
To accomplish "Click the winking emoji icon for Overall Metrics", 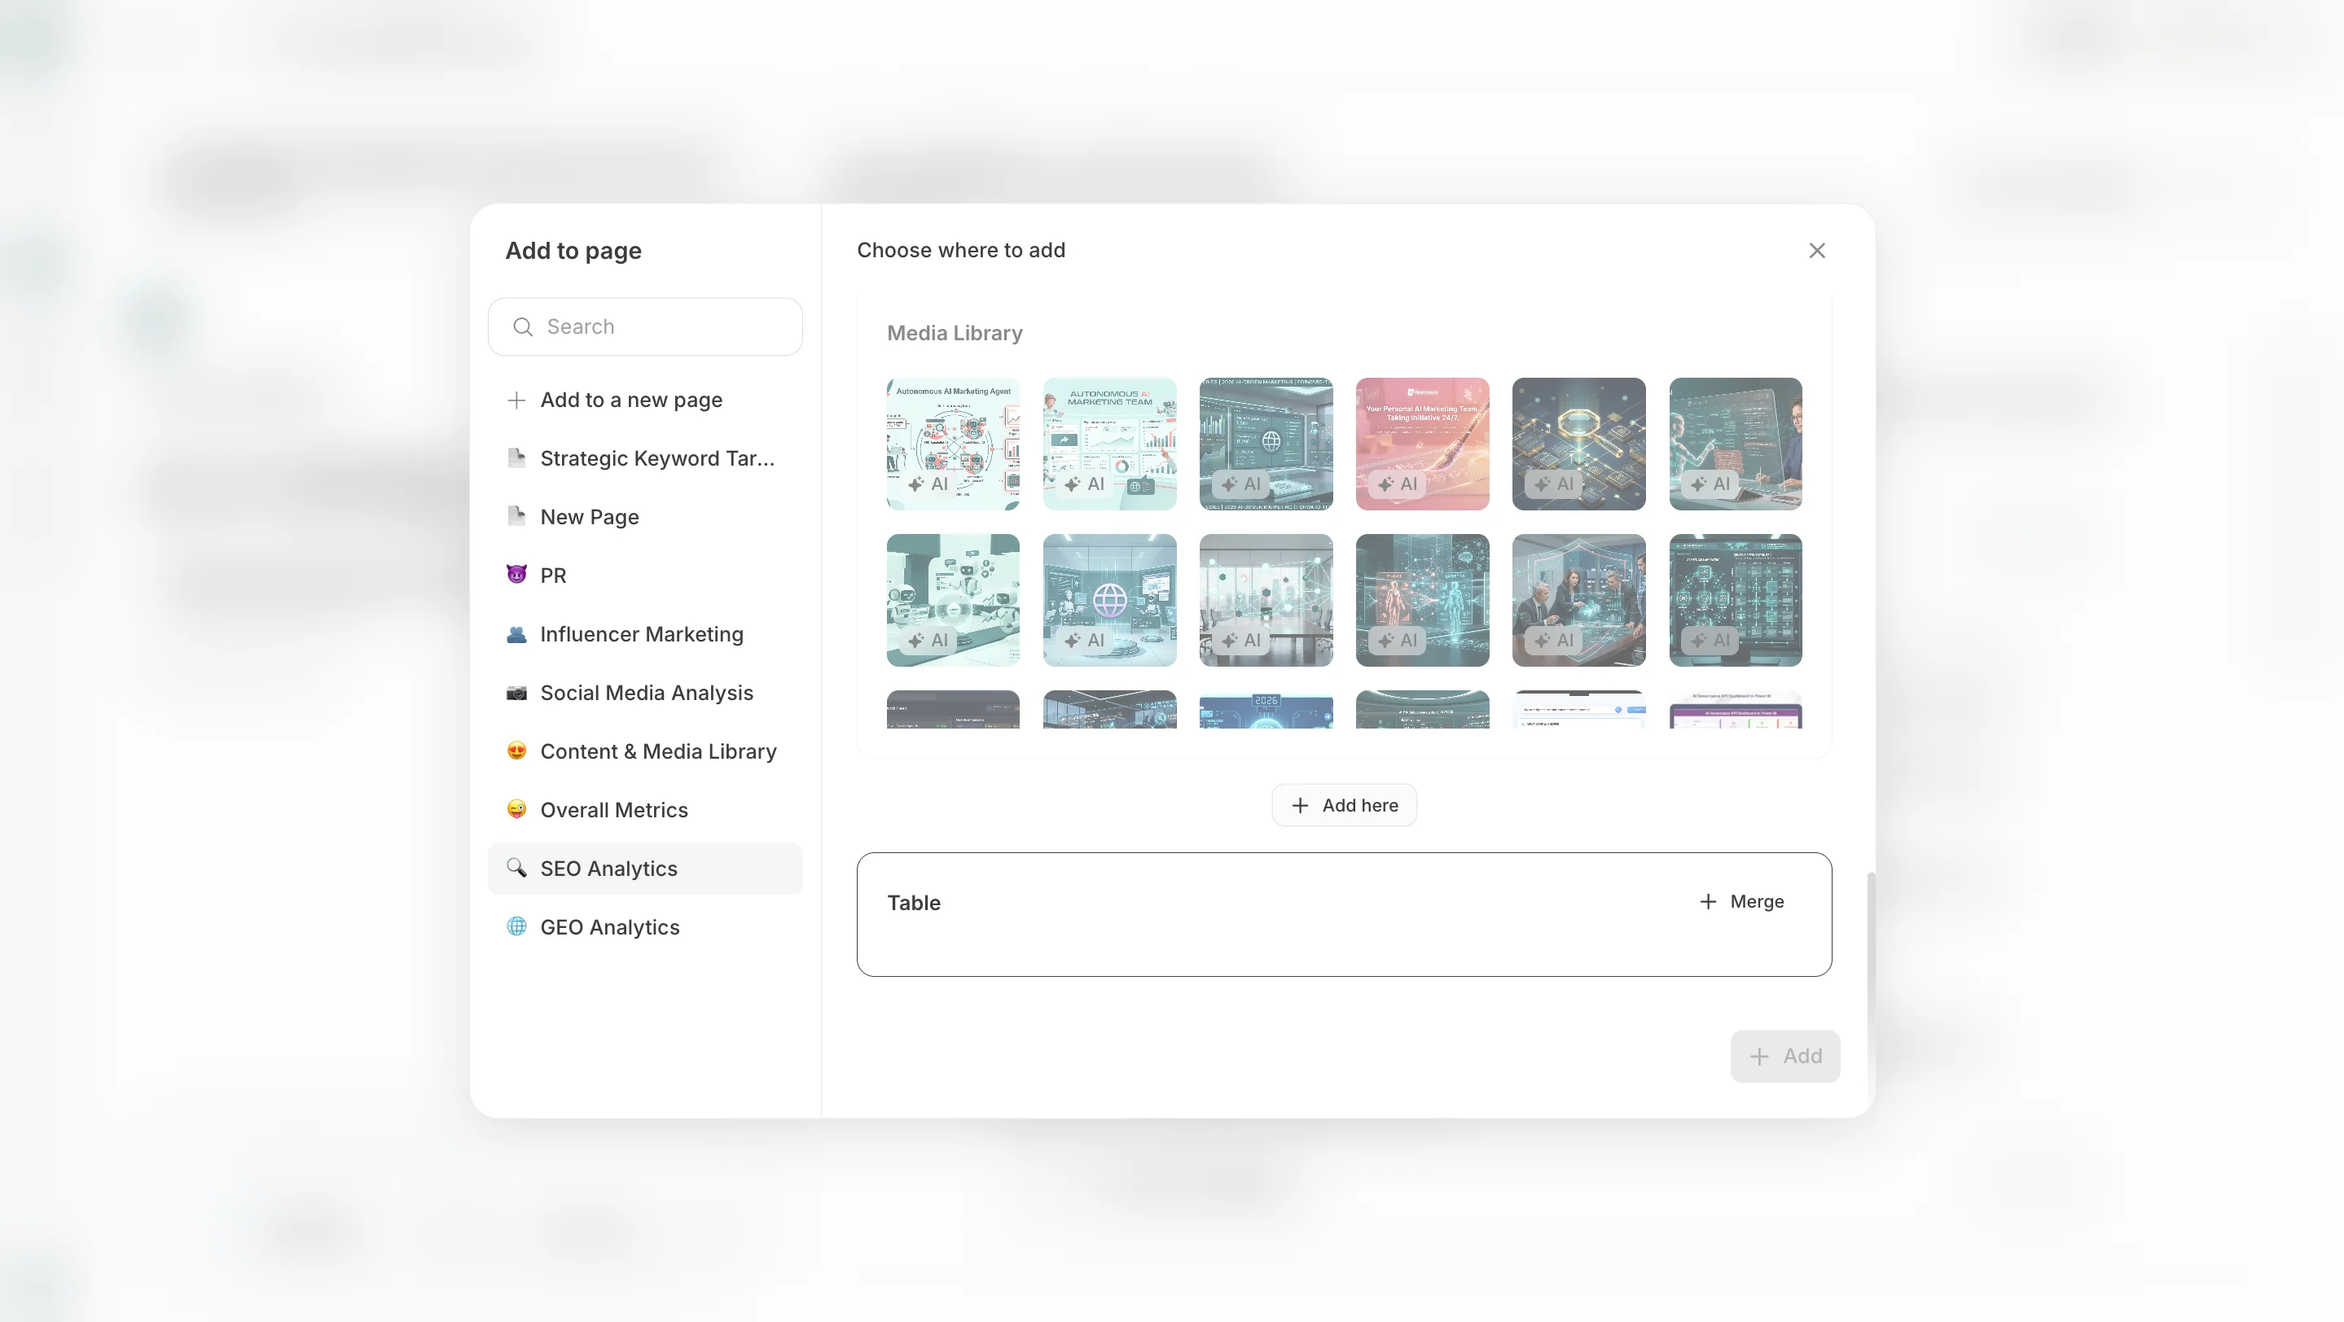I will click(516, 809).
